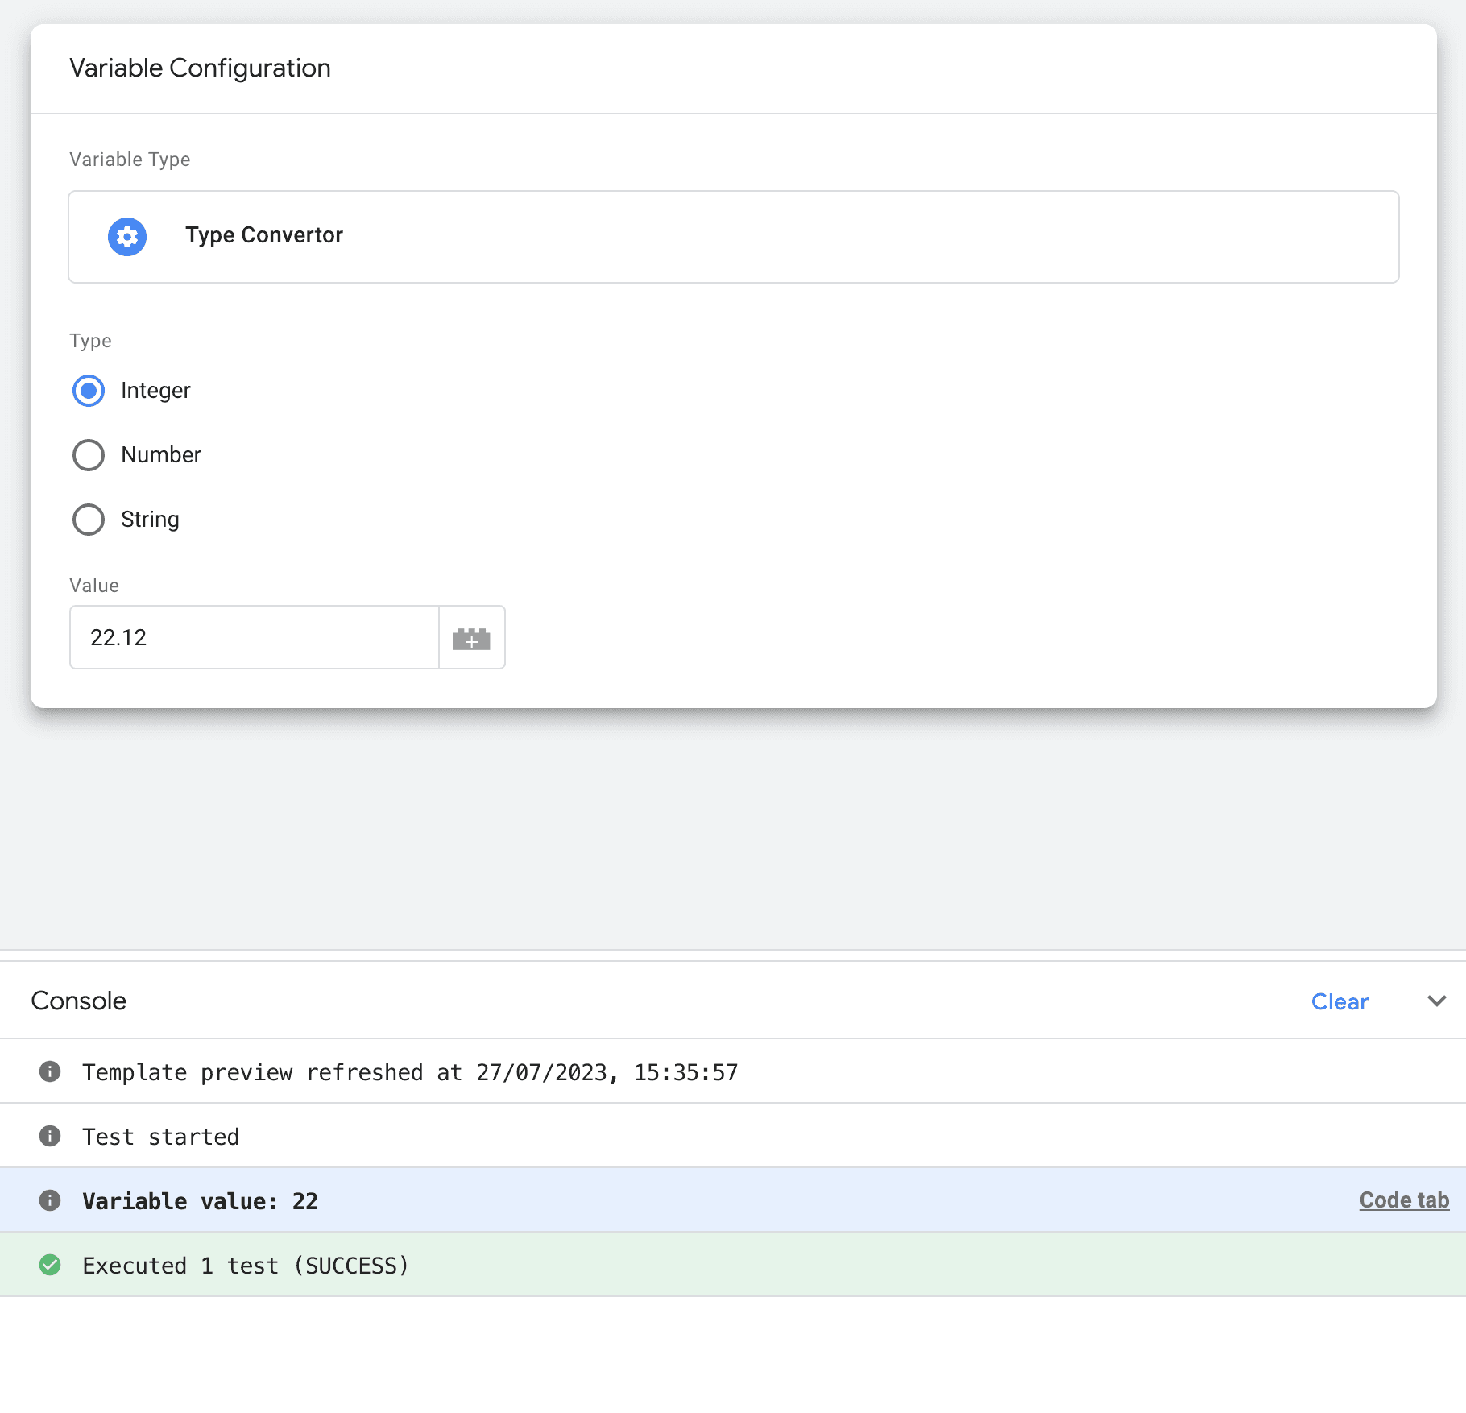
Task: Click the 'Executed 1 test (SUCCESS)' message
Action: click(246, 1266)
